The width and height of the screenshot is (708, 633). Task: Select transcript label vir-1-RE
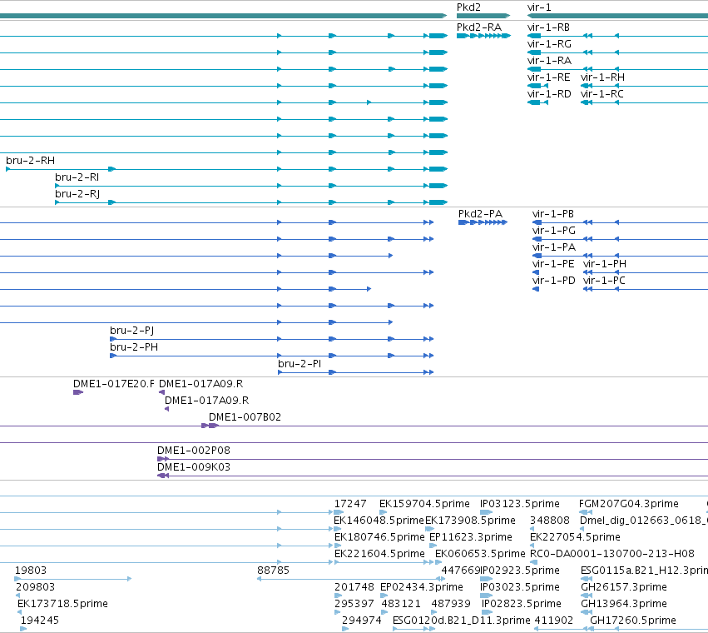548,77
